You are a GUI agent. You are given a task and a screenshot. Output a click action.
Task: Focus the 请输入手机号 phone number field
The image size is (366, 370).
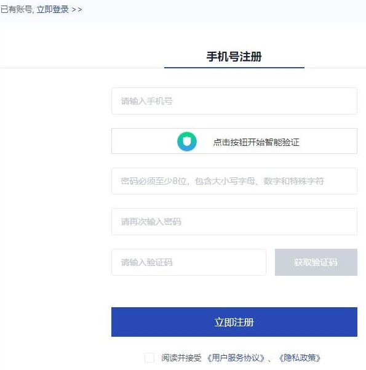tap(234, 101)
